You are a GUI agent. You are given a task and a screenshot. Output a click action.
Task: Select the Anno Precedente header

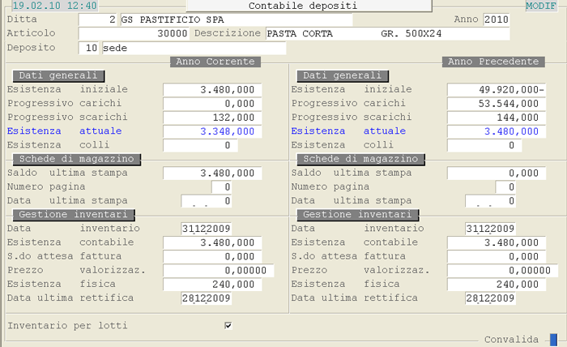492,62
